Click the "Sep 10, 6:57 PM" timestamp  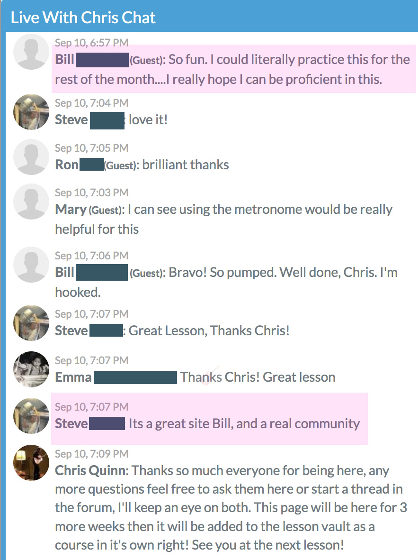coord(91,43)
